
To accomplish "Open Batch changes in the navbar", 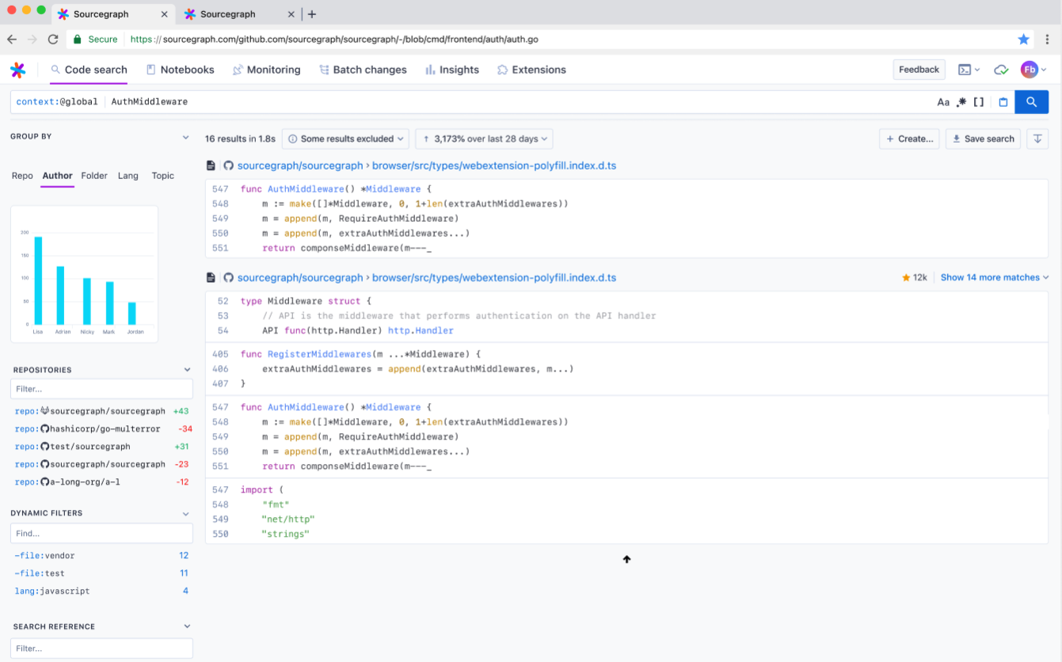I will tap(363, 70).
